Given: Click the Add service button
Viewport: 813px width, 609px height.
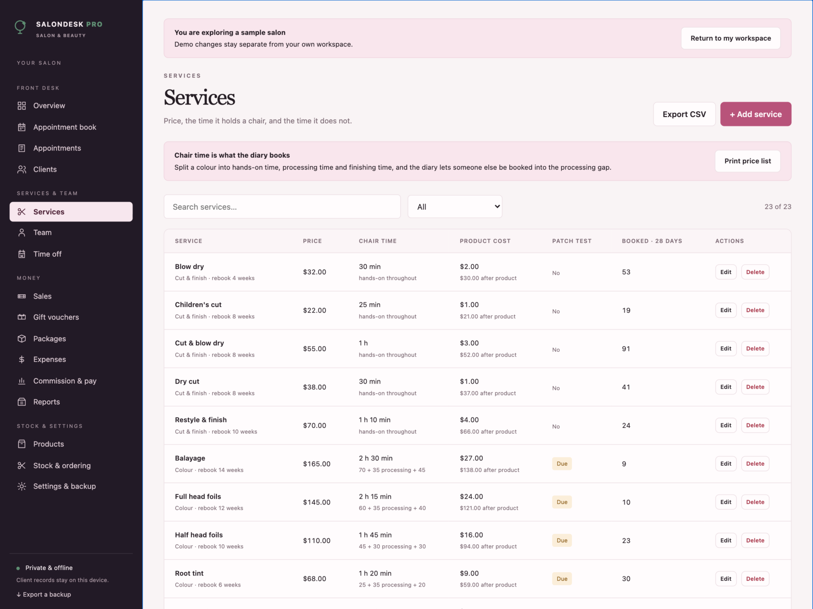Looking at the screenshot, I should [x=755, y=114].
